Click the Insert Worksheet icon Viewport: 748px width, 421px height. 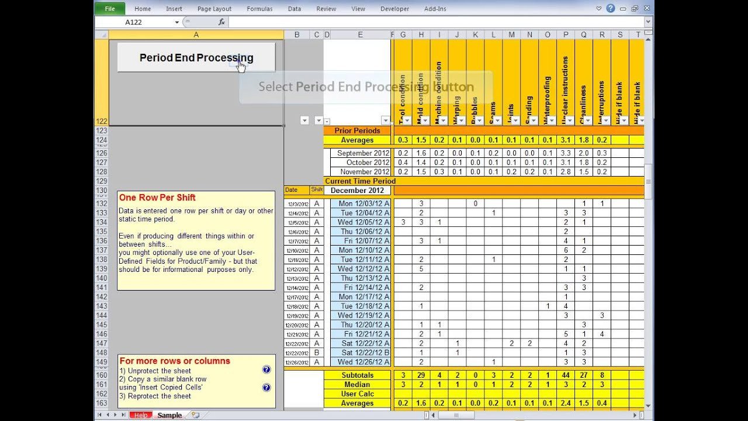click(195, 415)
